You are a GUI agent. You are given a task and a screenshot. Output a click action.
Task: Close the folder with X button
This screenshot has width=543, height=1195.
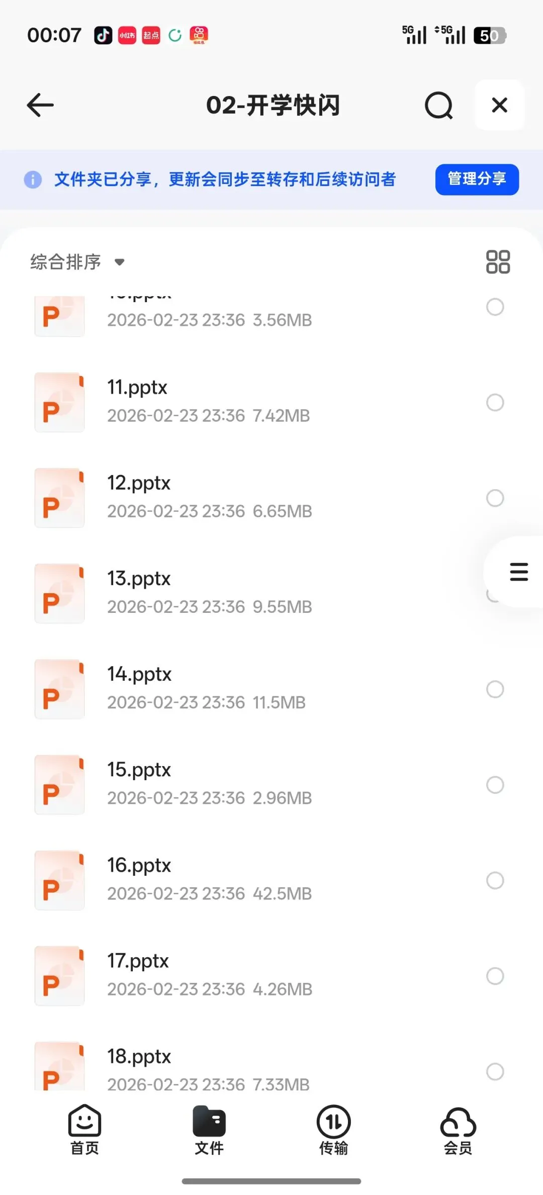tap(500, 105)
